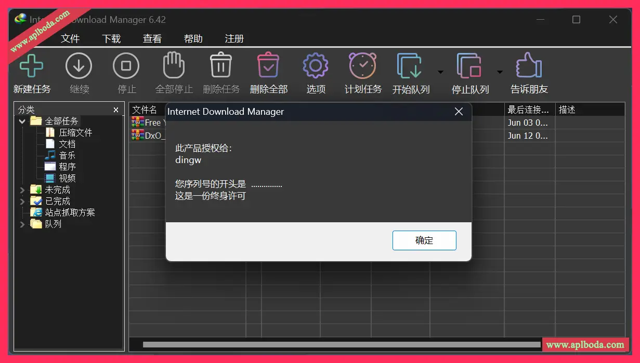
Task: Collapse the 全部任务 tree node
Action: coord(22,122)
